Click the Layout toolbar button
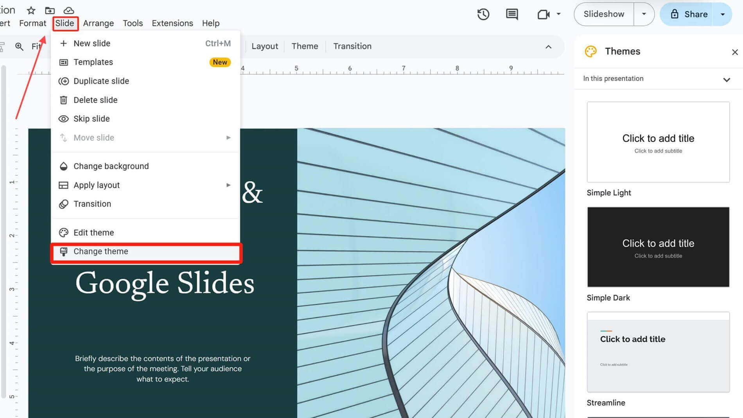This screenshot has width=743, height=418. [x=265, y=46]
